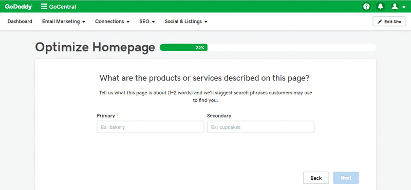
Task: Expand the SEO dropdown menu
Action: [147, 22]
